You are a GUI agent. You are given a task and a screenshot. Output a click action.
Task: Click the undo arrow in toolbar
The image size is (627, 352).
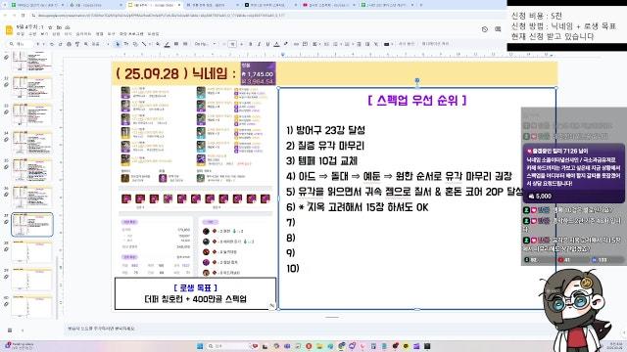[52, 44]
